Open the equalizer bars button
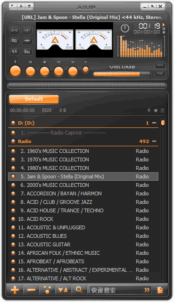This screenshot has width=174, height=302. [x=27, y=51]
